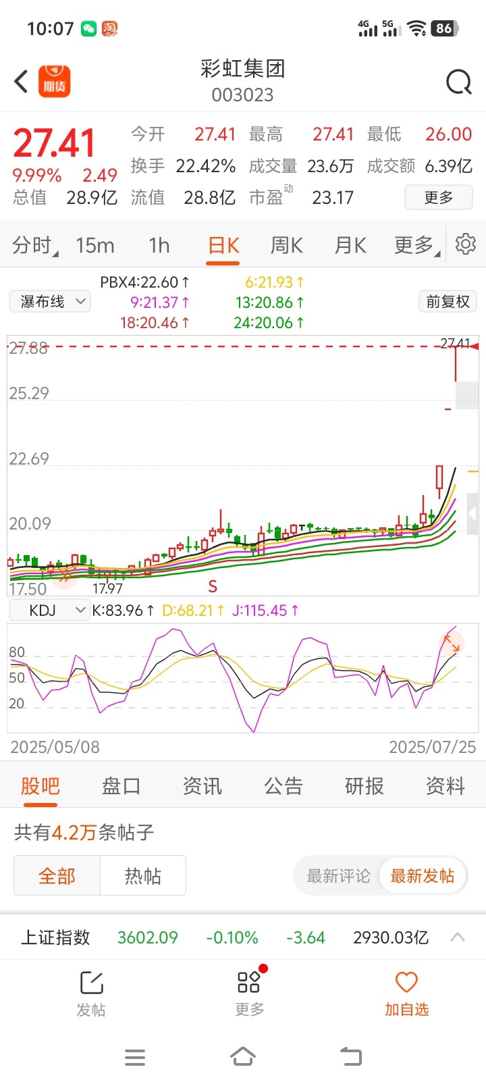Tap the index value 3602.09
Screen dimensions: 486x1086
pos(148,937)
